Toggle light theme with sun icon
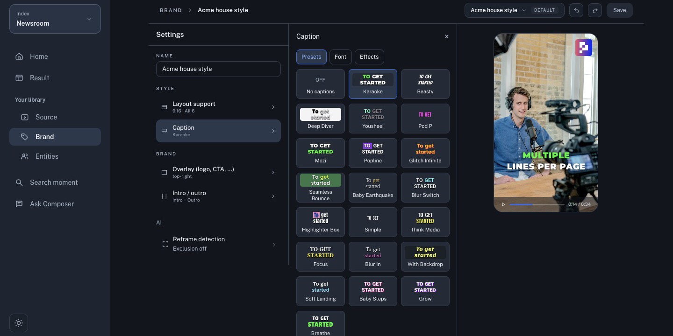 click(x=19, y=323)
